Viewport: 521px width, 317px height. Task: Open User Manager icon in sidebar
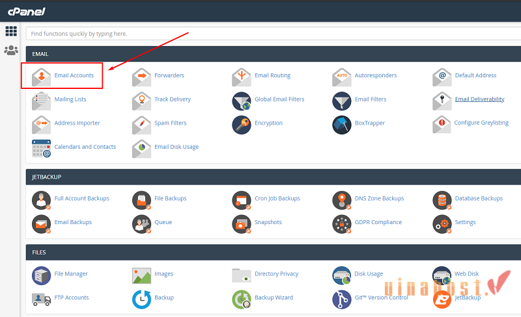pos(10,50)
